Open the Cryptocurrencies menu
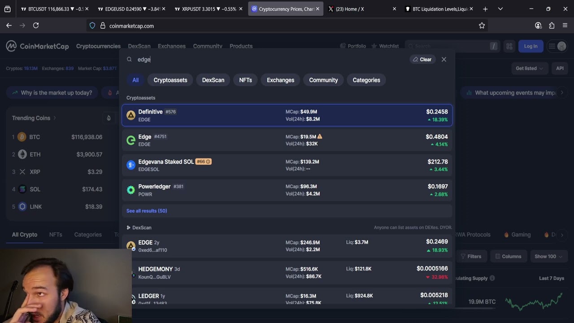Viewport: 574px width, 323px height. (98, 46)
